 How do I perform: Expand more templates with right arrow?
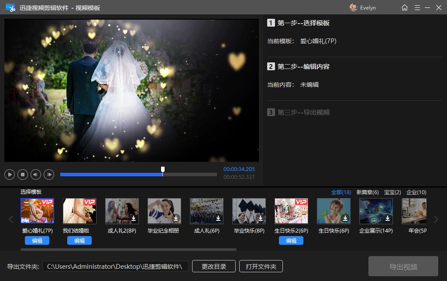coord(436,219)
